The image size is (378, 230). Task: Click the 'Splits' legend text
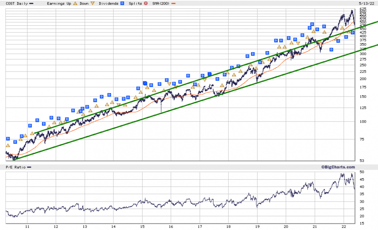click(135, 3)
